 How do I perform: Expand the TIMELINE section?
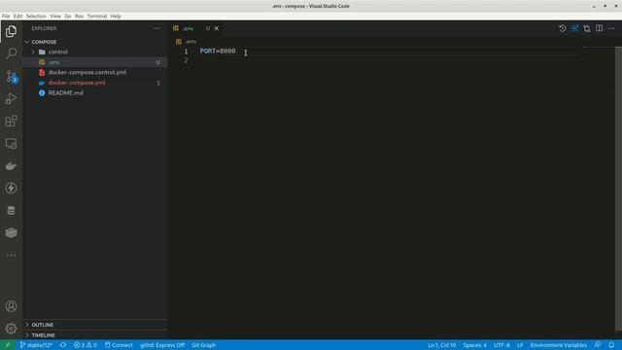(95, 334)
